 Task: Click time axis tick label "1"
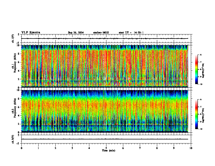click(38, 148)
